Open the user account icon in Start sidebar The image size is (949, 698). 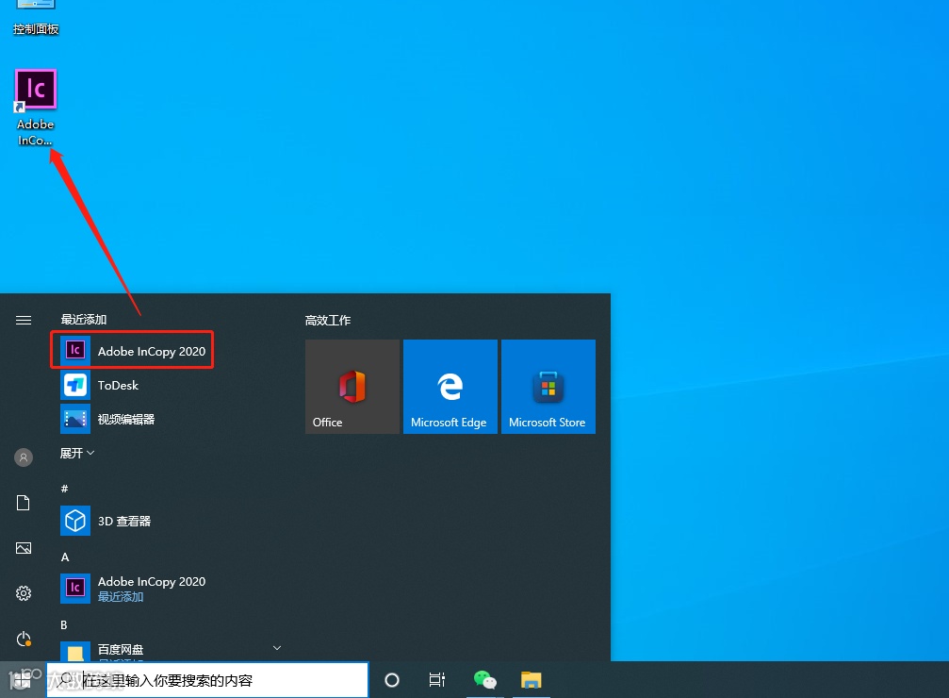tap(24, 457)
